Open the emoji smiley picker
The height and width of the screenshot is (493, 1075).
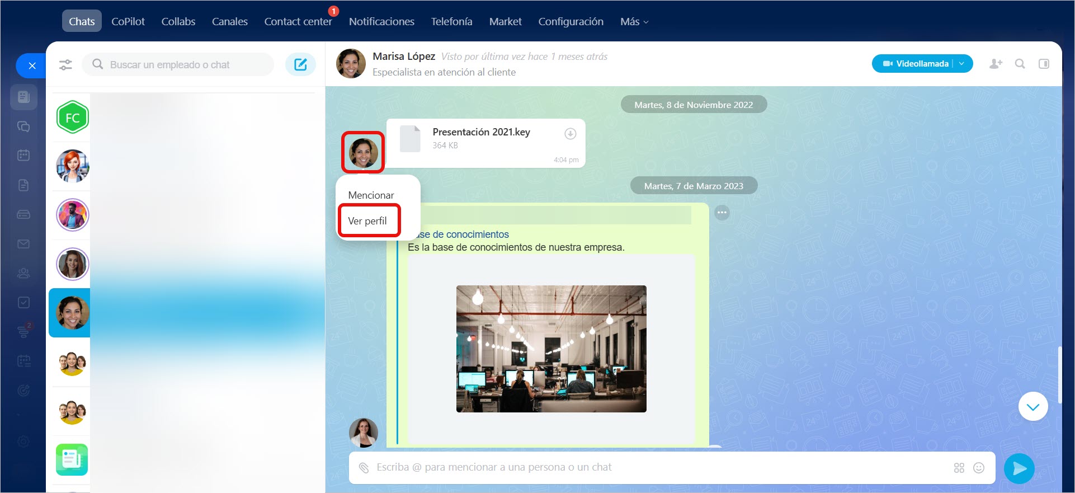click(979, 468)
